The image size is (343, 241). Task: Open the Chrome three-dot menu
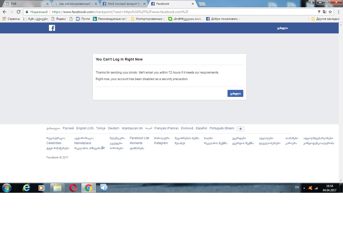point(338,12)
